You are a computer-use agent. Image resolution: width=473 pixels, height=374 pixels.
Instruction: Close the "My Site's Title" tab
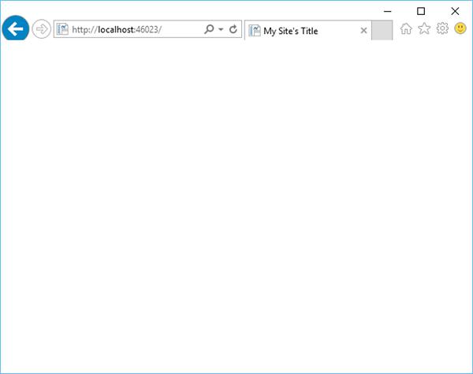pos(363,30)
